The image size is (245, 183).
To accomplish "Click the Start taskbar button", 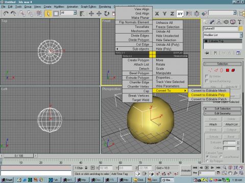I will click(x=7, y=180).
